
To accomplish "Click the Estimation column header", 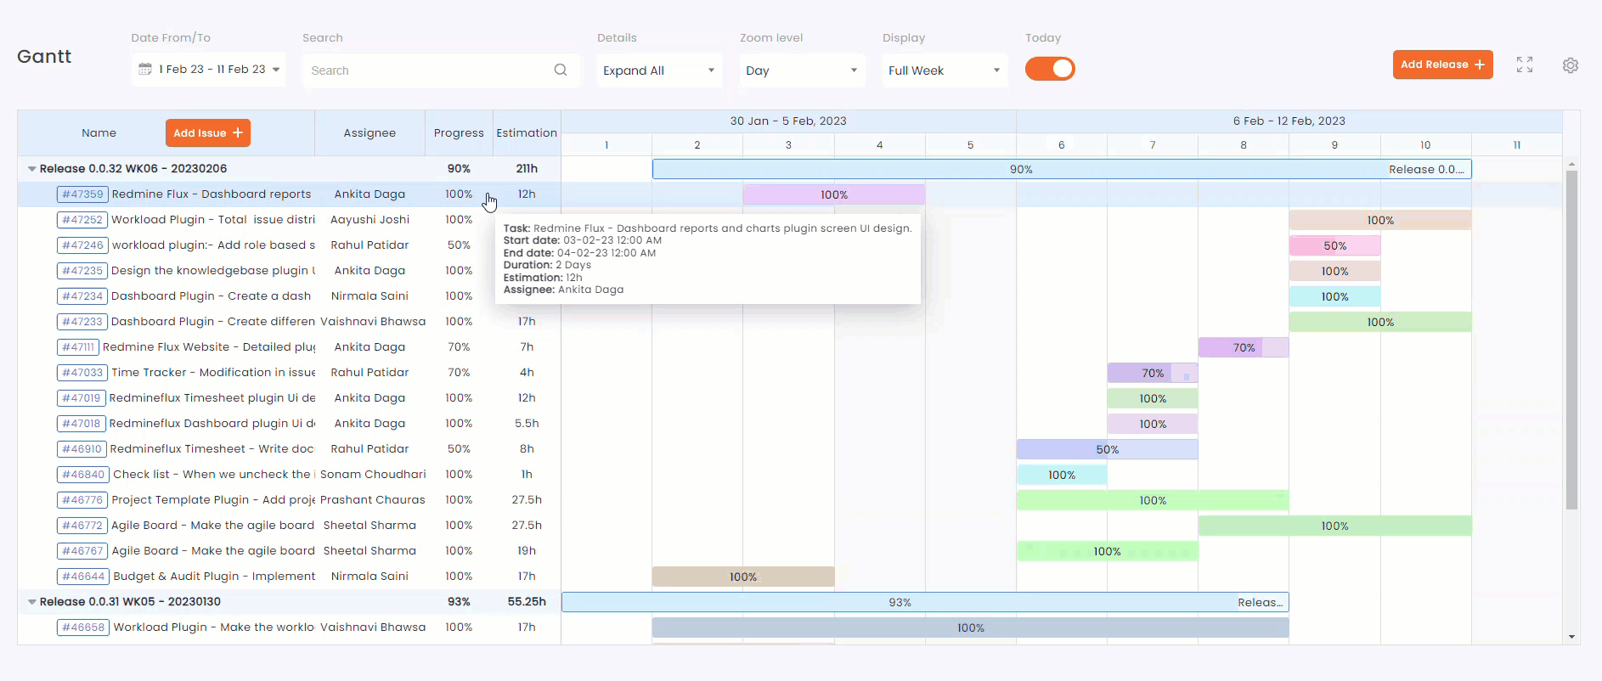I will (527, 133).
